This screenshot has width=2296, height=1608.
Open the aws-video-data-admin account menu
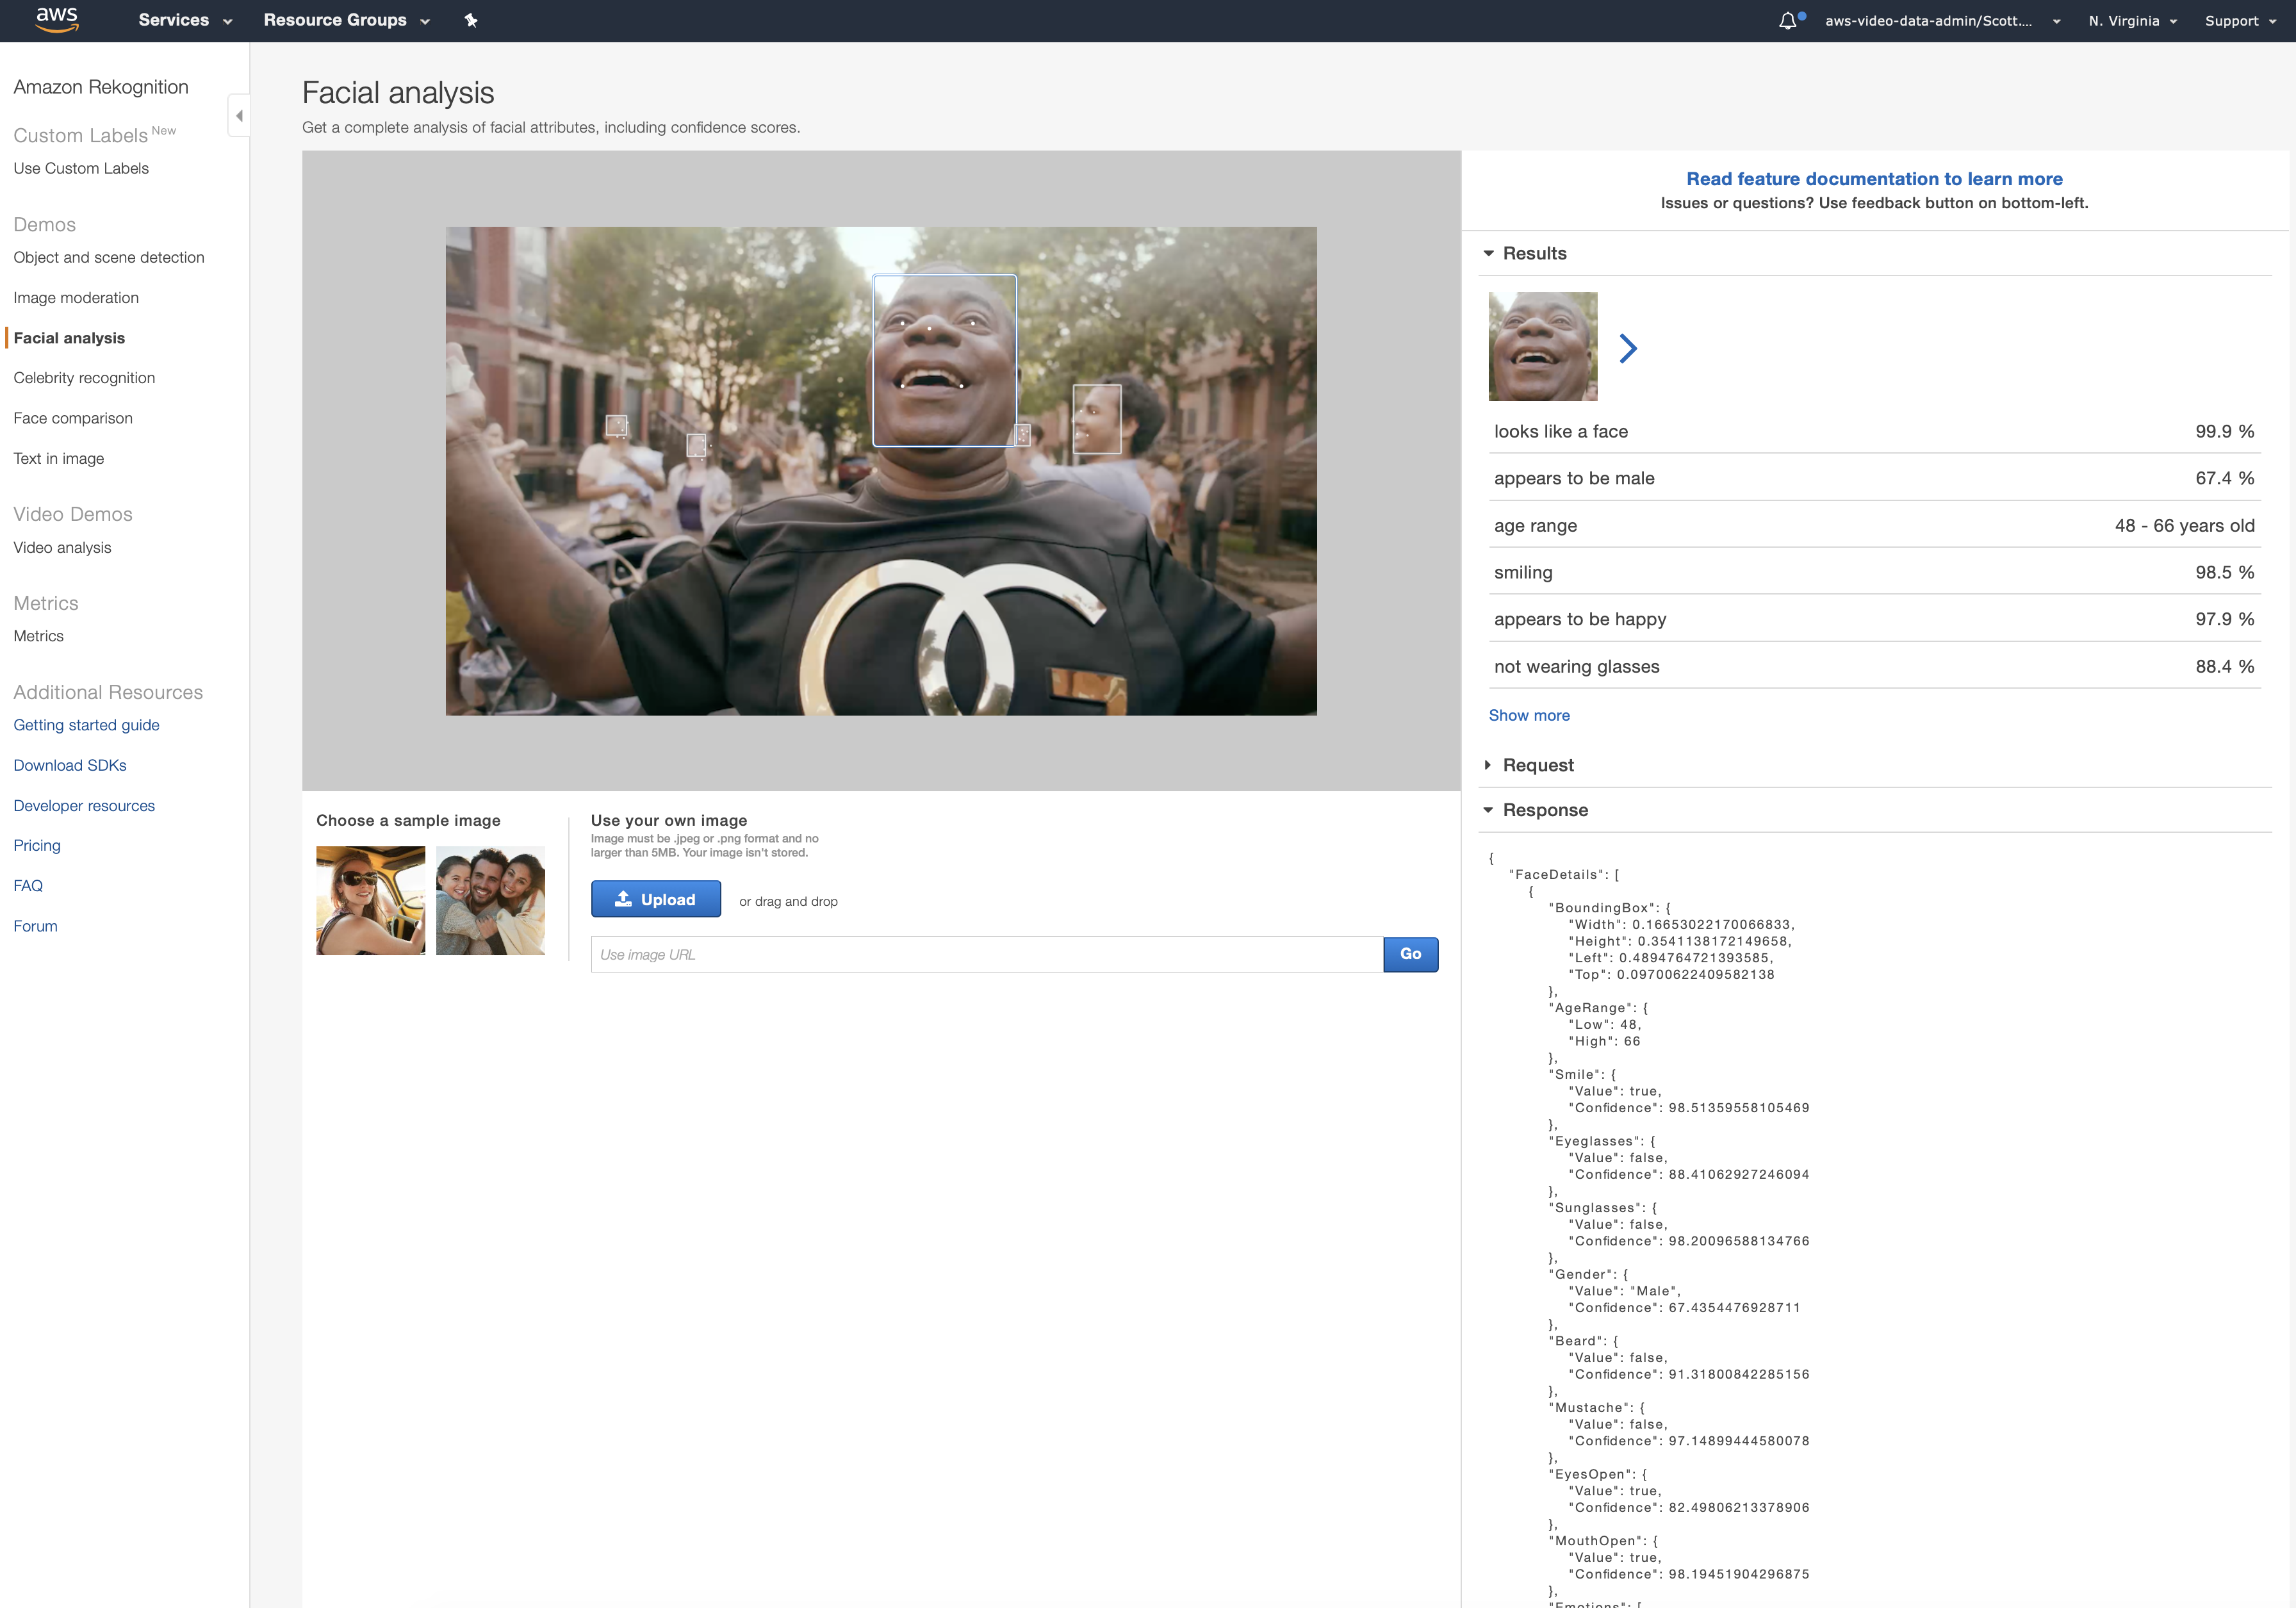pos(1942,20)
